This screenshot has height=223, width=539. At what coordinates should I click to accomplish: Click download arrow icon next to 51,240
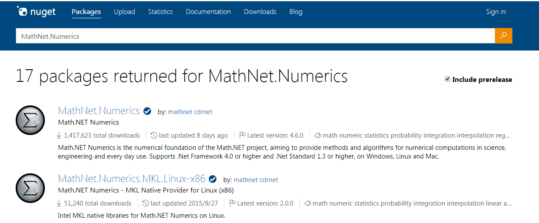[59, 203]
